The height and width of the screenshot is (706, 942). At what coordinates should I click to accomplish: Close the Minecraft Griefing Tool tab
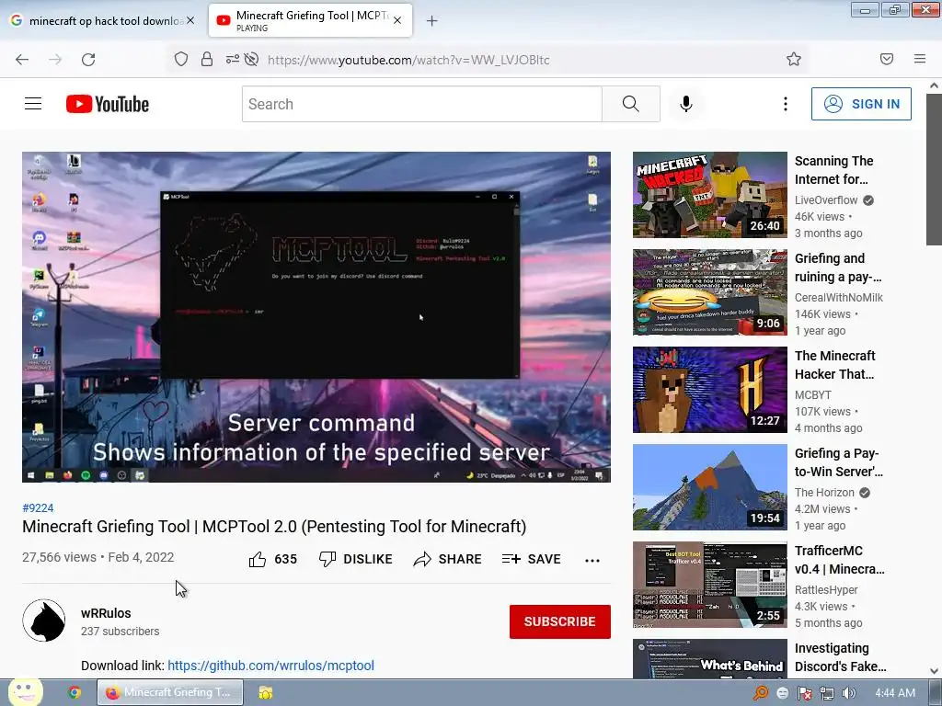coord(397,20)
